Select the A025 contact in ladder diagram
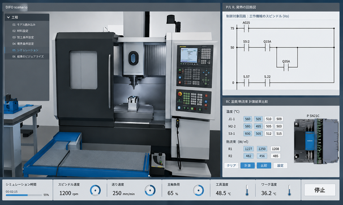The width and height of the screenshot is (343, 205). pos(246,28)
